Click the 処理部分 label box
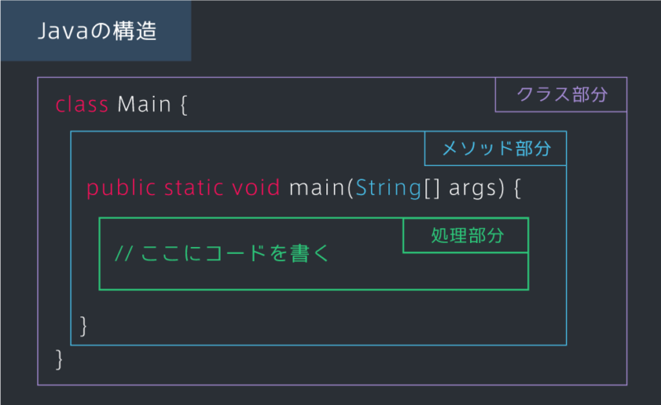The width and height of the screenshot is (661, 405). point(466,236)
